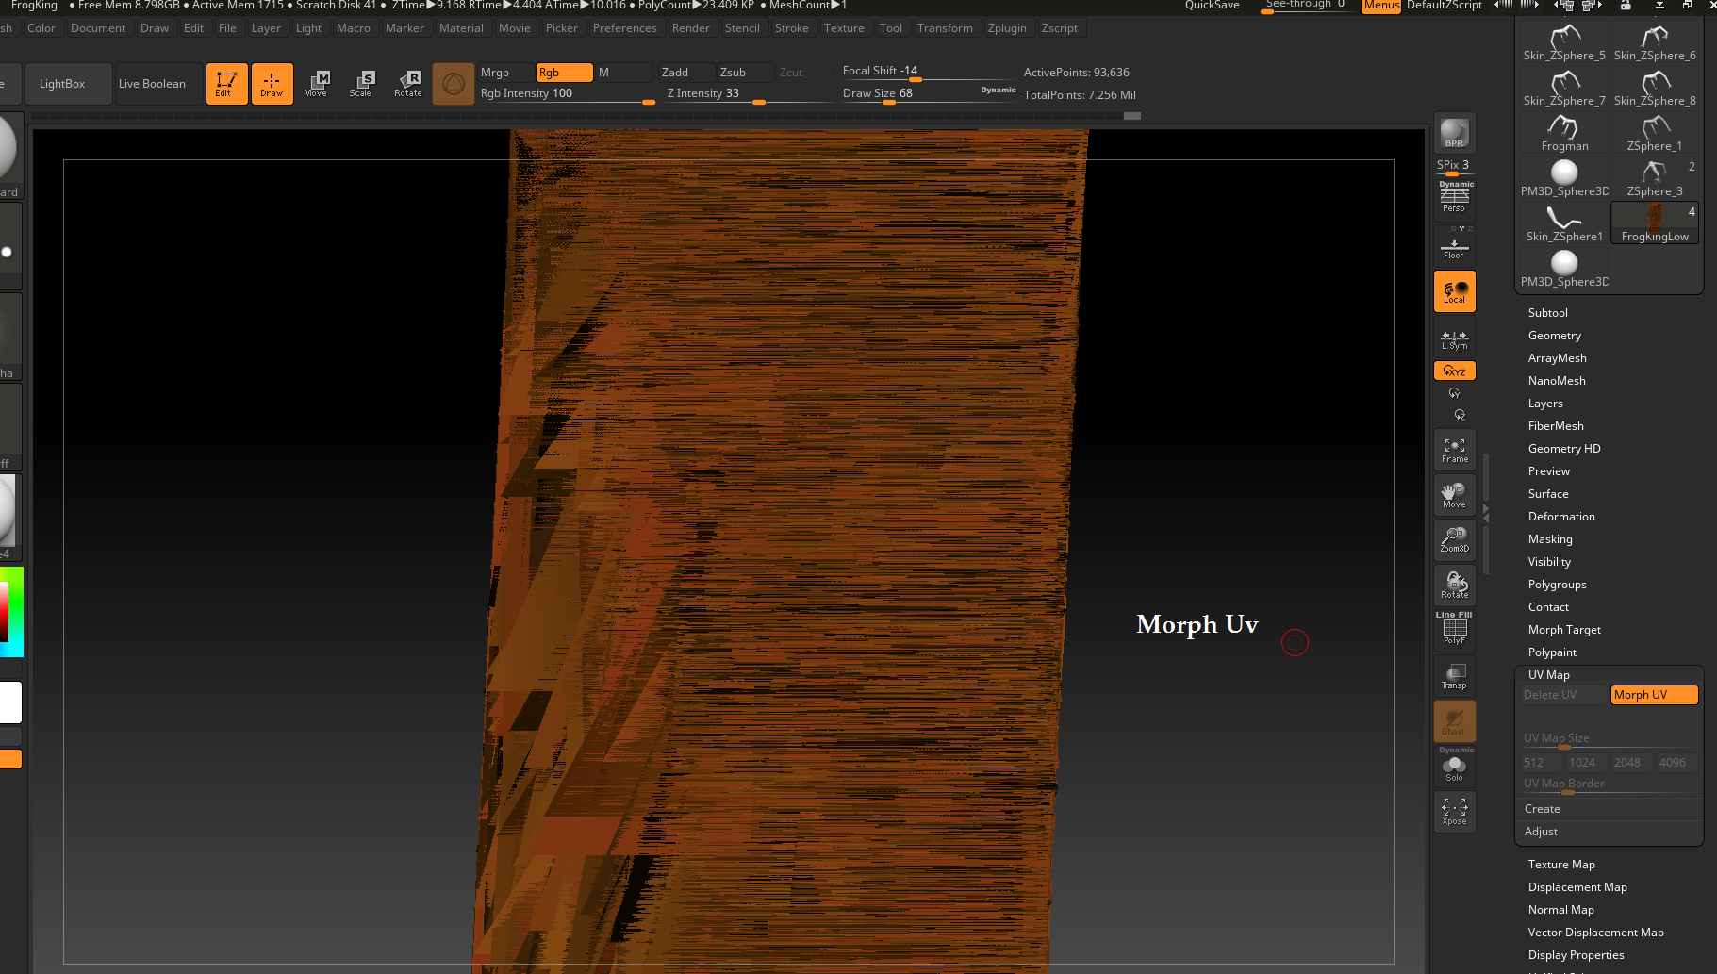Select the Rotate tool in top shelf
This screenshot has height=974, width=1717.
(407, 84)
